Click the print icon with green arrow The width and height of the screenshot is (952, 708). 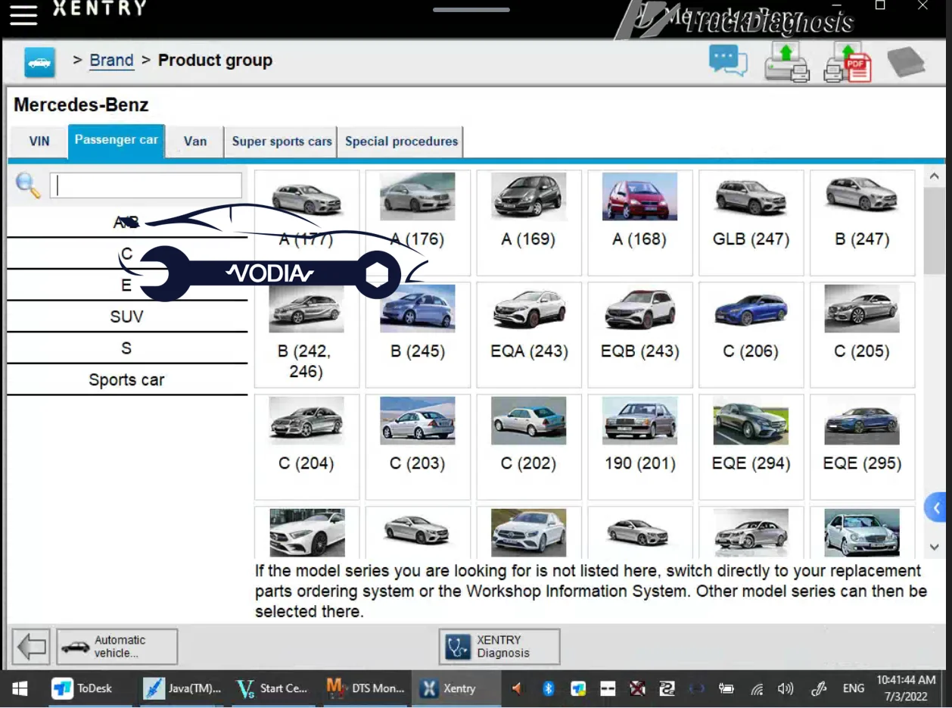pos(786,61)
